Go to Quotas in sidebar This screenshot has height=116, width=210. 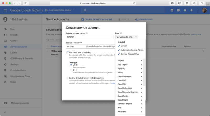[x=14, y=41]
